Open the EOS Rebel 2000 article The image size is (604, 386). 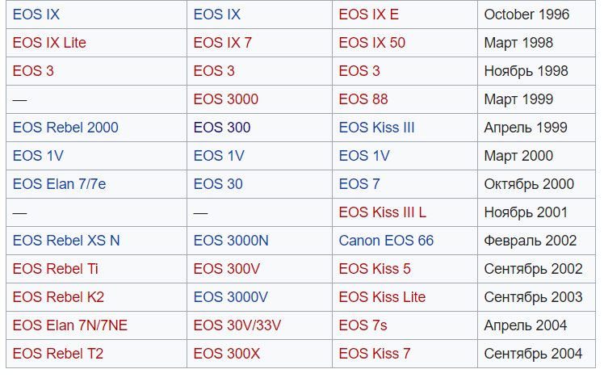tap(65, 128)
